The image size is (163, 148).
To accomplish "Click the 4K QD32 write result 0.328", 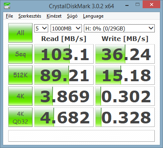I will pyautogui.click(x=125, y=117).
